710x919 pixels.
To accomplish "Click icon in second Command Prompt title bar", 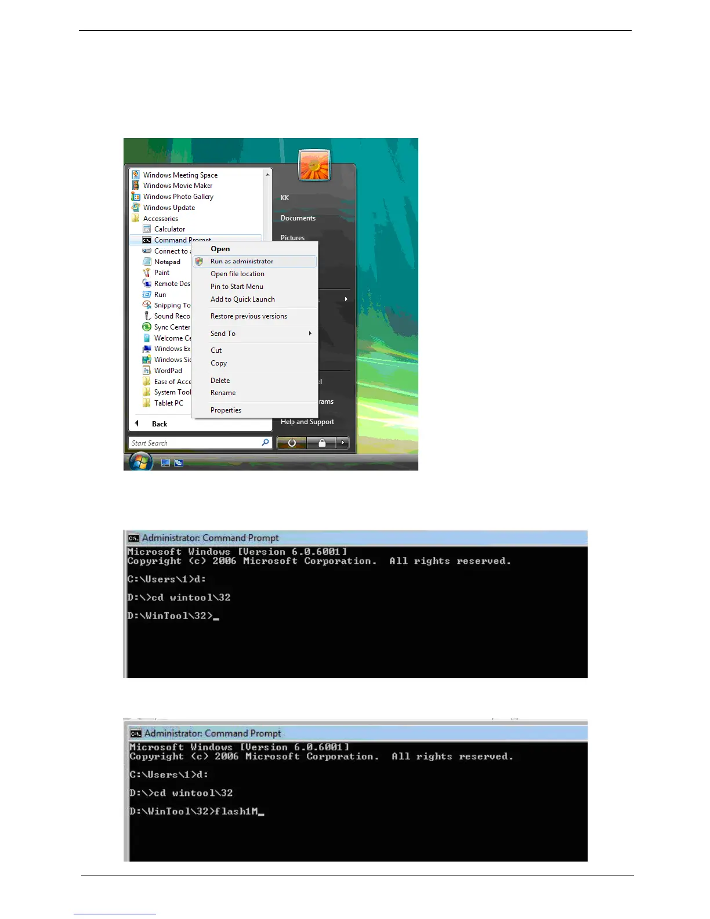I will [x=136, y=733].
